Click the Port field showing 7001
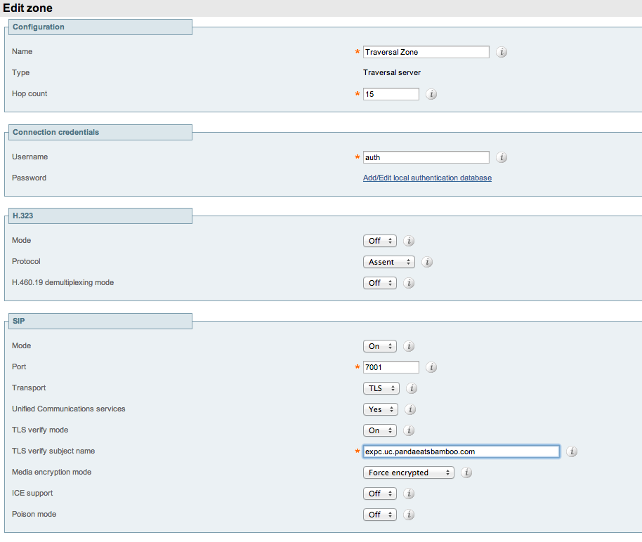 pyautogui.click(x=391, y=367)
